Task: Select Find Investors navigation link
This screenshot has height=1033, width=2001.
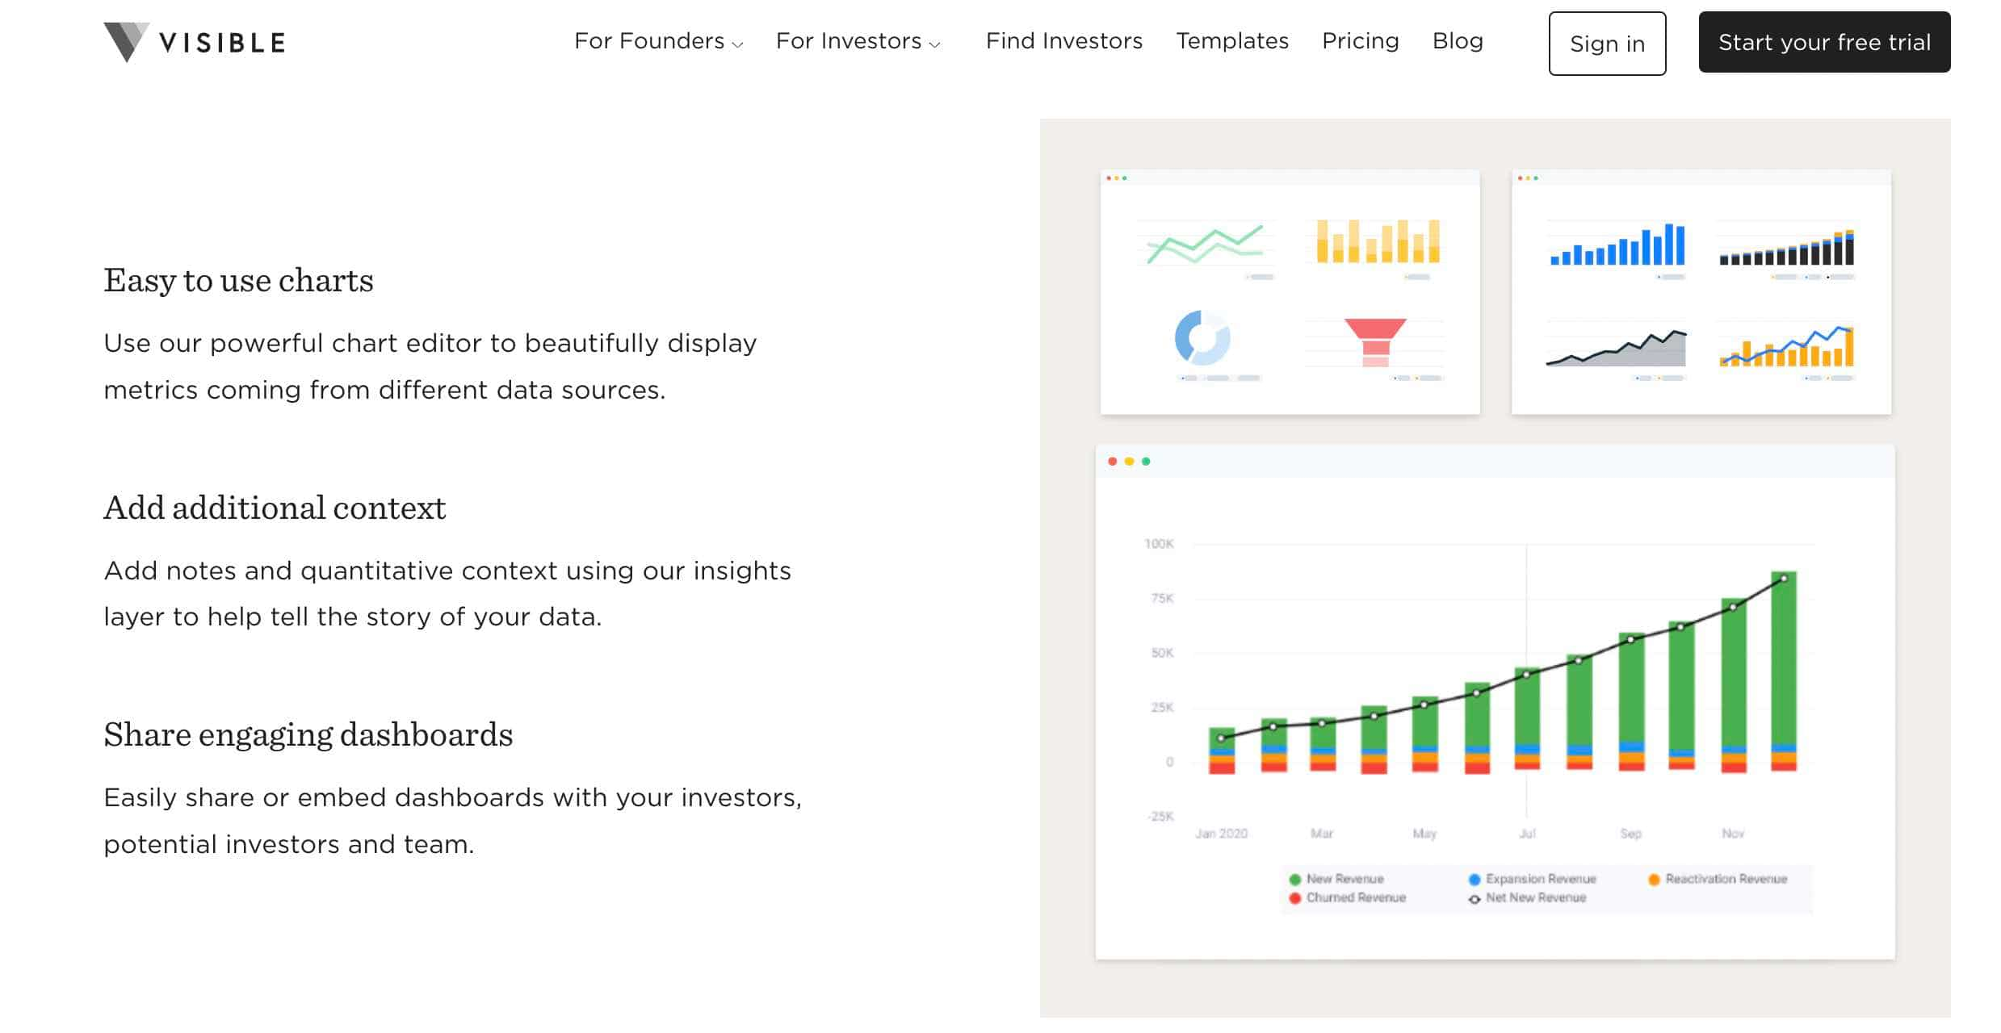Action: pyautogui.click(x=1063, y=40)
